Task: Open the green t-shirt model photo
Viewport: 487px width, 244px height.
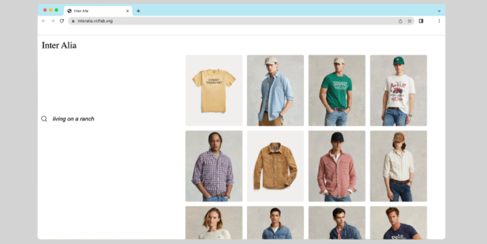Action: [337, 90]
